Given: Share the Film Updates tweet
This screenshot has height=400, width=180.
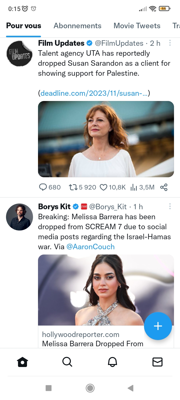Looking at the screenshot, I should (164, 187).
